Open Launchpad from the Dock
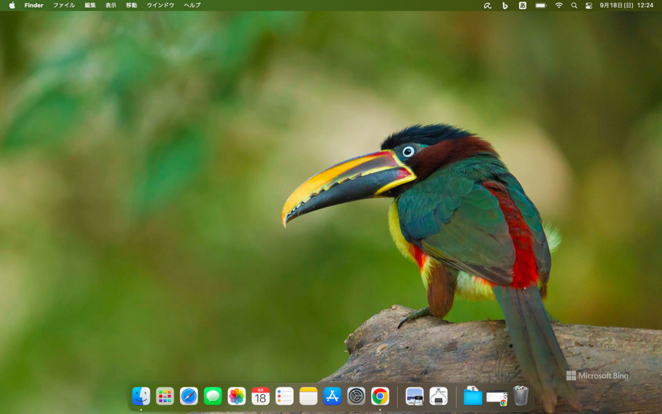Image resolution: width=662 pixels, height=414 pixels. click(165, 396)
